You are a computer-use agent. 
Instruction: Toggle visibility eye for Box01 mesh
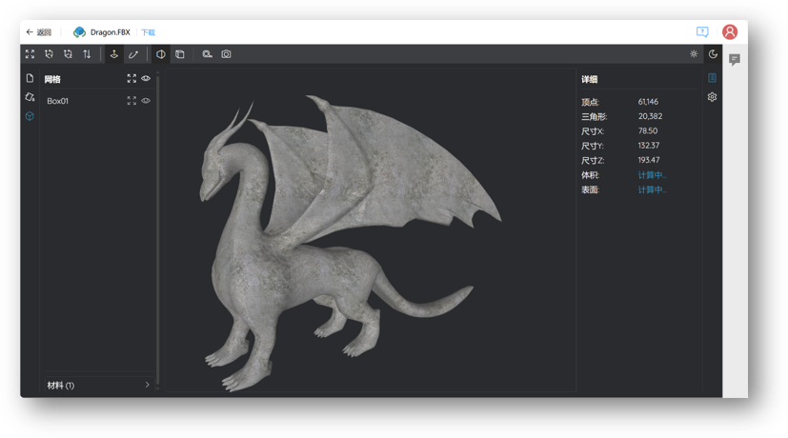coord(146,100)
